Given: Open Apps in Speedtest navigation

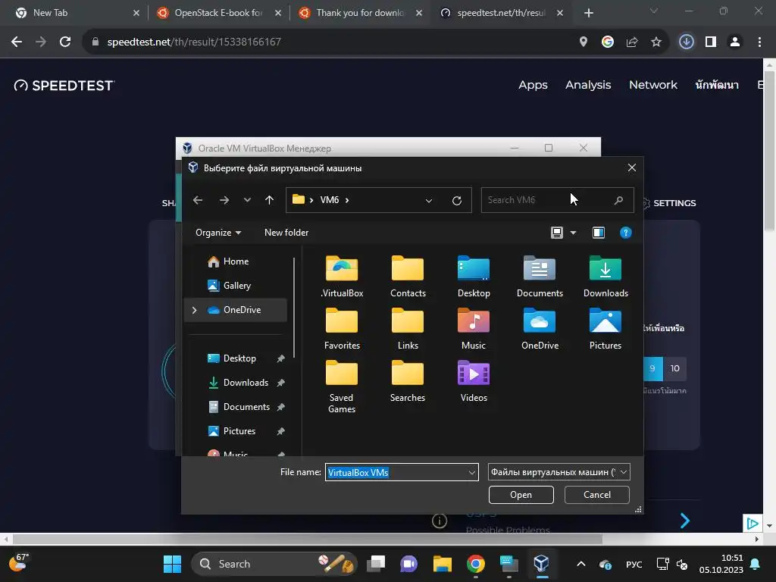Looking at the screenshot, I should tap(533, 85).
